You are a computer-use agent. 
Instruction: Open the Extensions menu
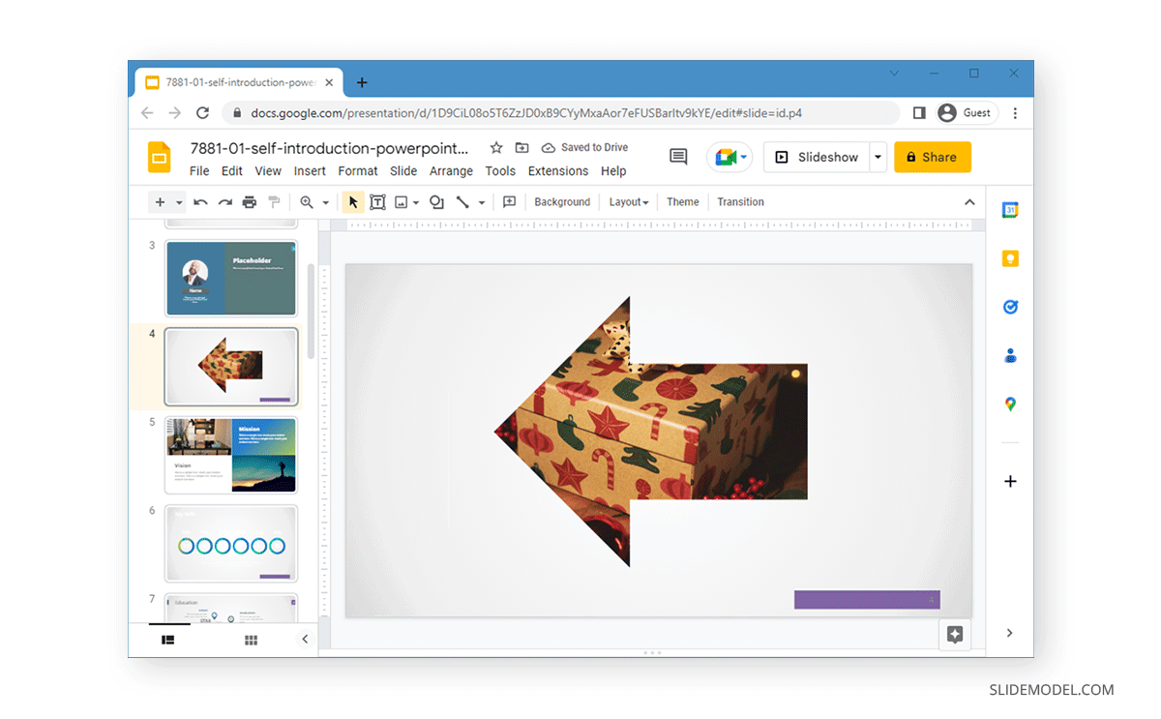pos(558,171)
